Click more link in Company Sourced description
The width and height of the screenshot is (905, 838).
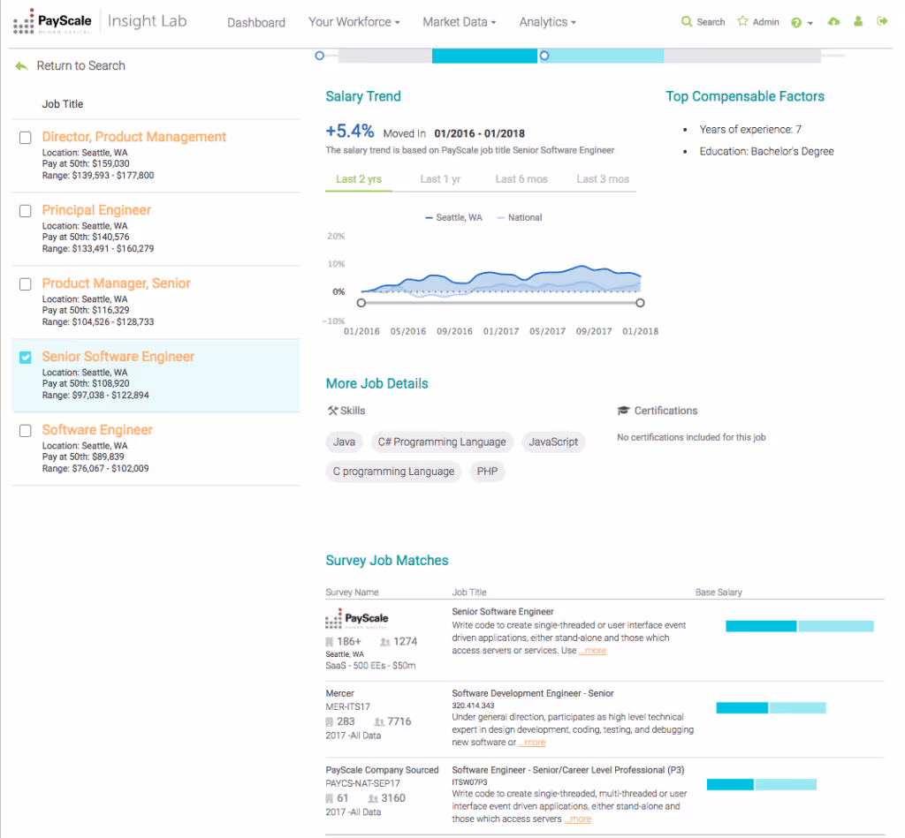tap(578, 819)
